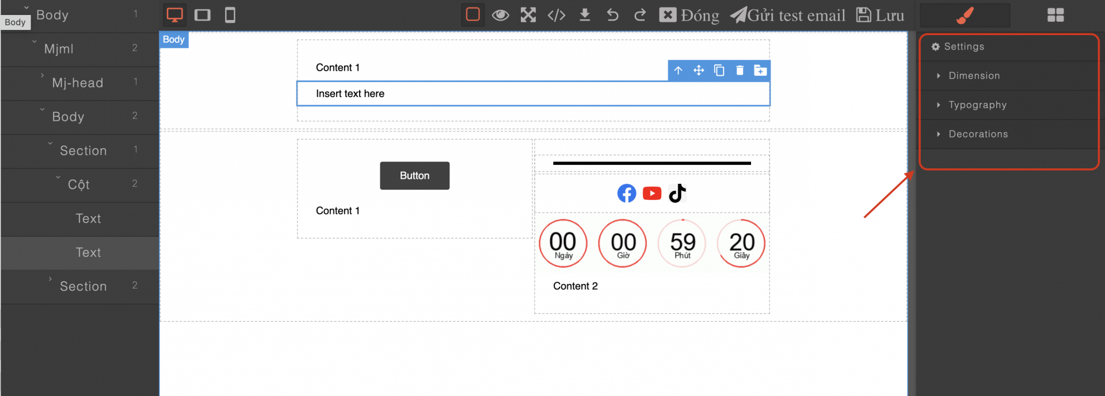Switch to tablet device preview
Viewport: 1105px width, 396px height.
tap(203, 15)
